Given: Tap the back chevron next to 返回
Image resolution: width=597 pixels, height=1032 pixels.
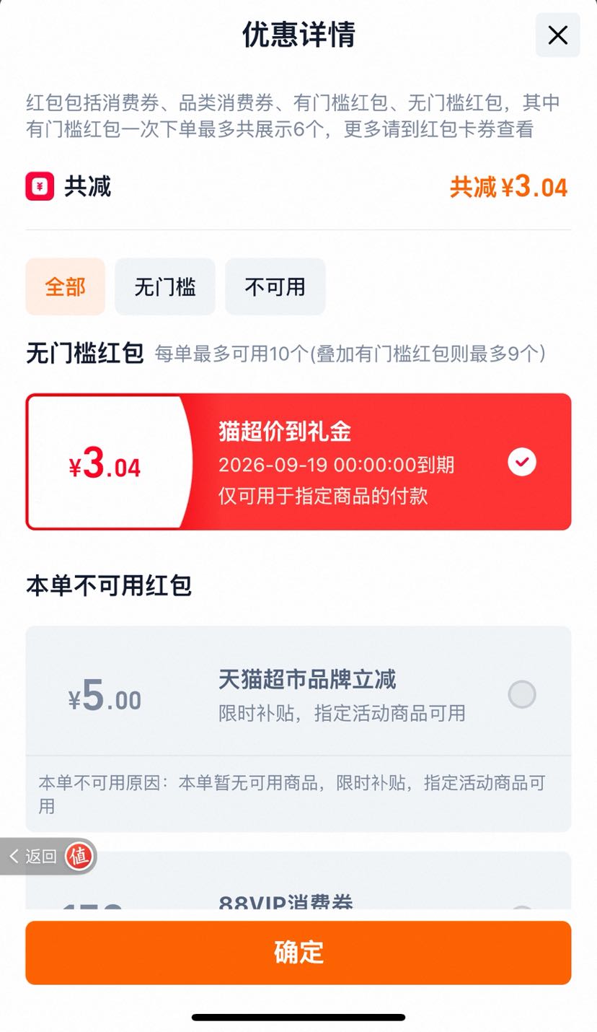Looking at the screenshot, I should click(x=14, y=857).
